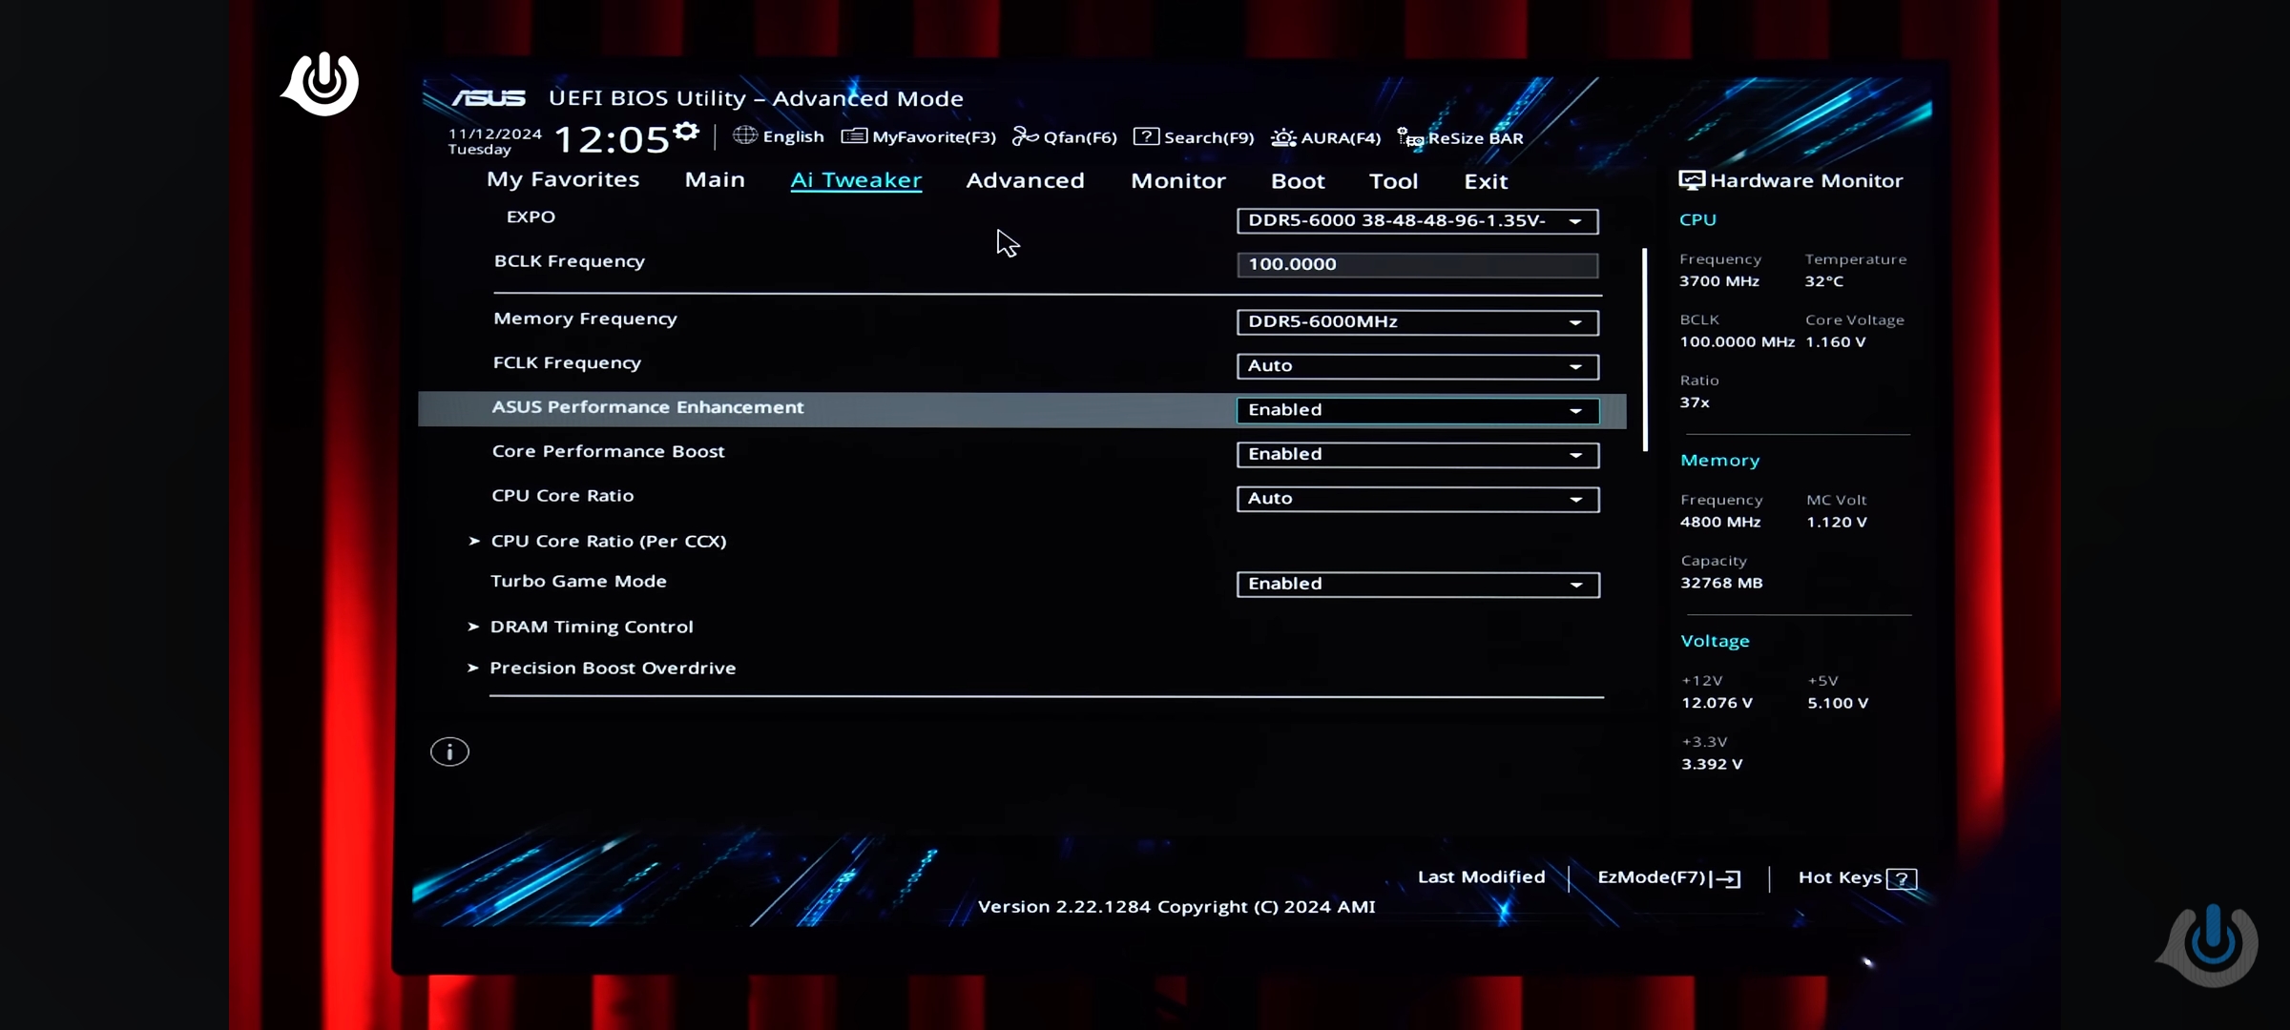The height and width of the screenshot is (1030, 2290).
Task: Click memory capacity value 32768 MB
Action: [x=1721, y=583]
